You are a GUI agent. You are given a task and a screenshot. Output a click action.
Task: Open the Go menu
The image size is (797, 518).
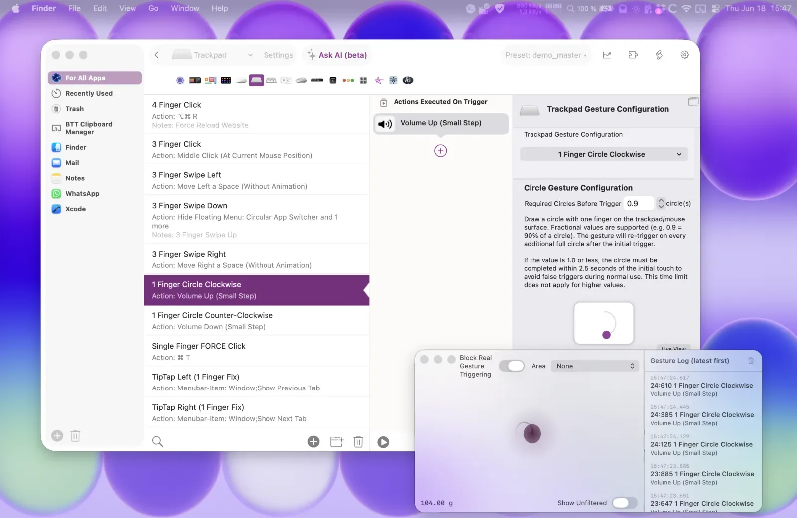[x=153, y=8]
